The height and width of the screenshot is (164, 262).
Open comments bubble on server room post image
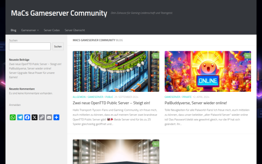(x=156, y=144)
